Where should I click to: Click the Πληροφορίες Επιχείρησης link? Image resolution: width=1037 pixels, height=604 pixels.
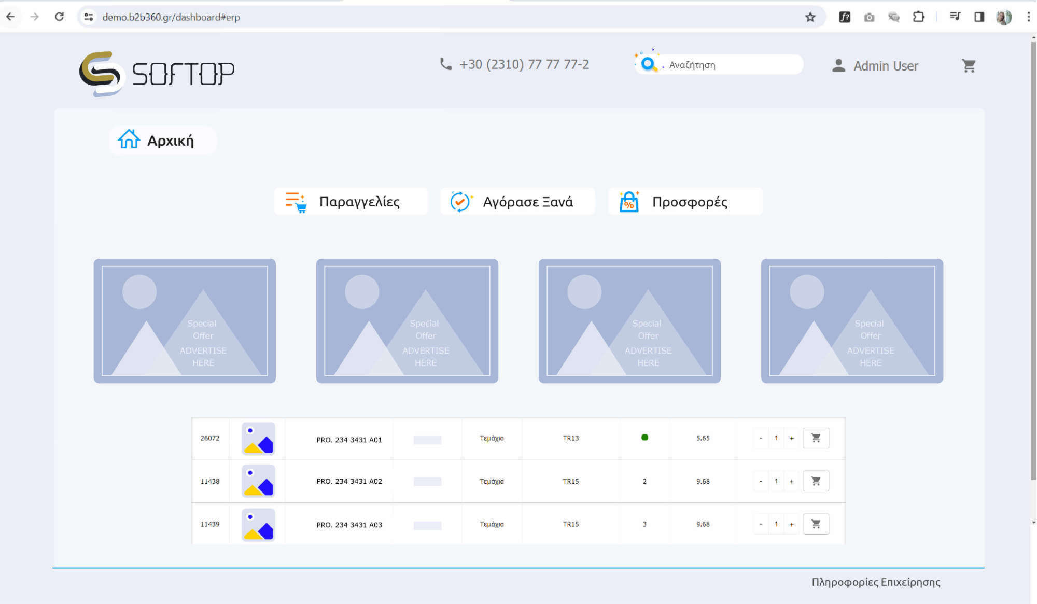(x=875, y=582)
